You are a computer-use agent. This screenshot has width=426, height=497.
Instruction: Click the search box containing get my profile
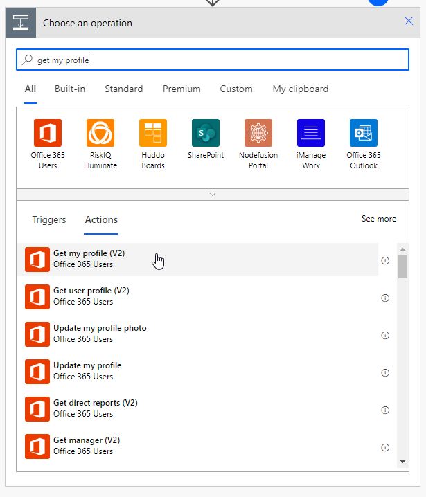coord(213,60)
